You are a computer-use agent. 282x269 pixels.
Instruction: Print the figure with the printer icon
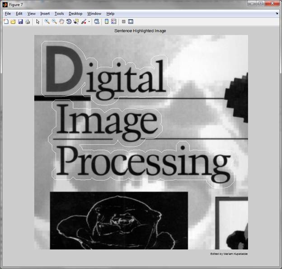[28, 21]
